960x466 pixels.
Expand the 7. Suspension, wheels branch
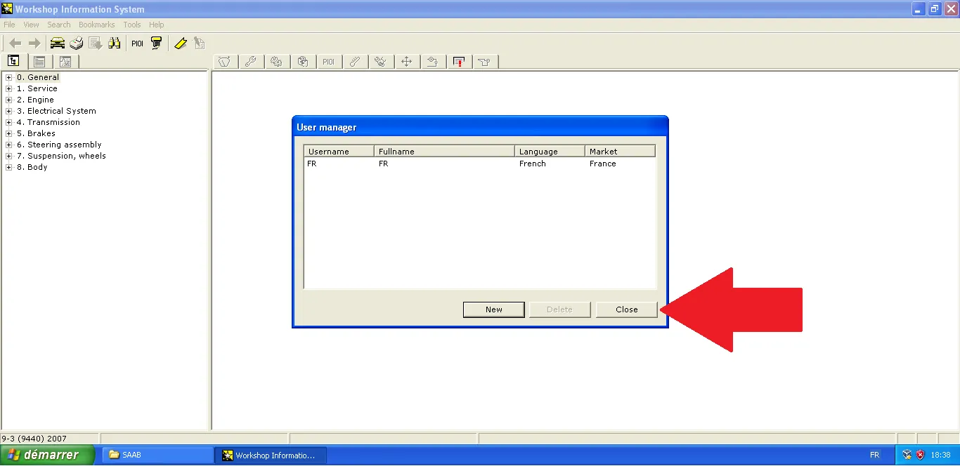[8, 155]
